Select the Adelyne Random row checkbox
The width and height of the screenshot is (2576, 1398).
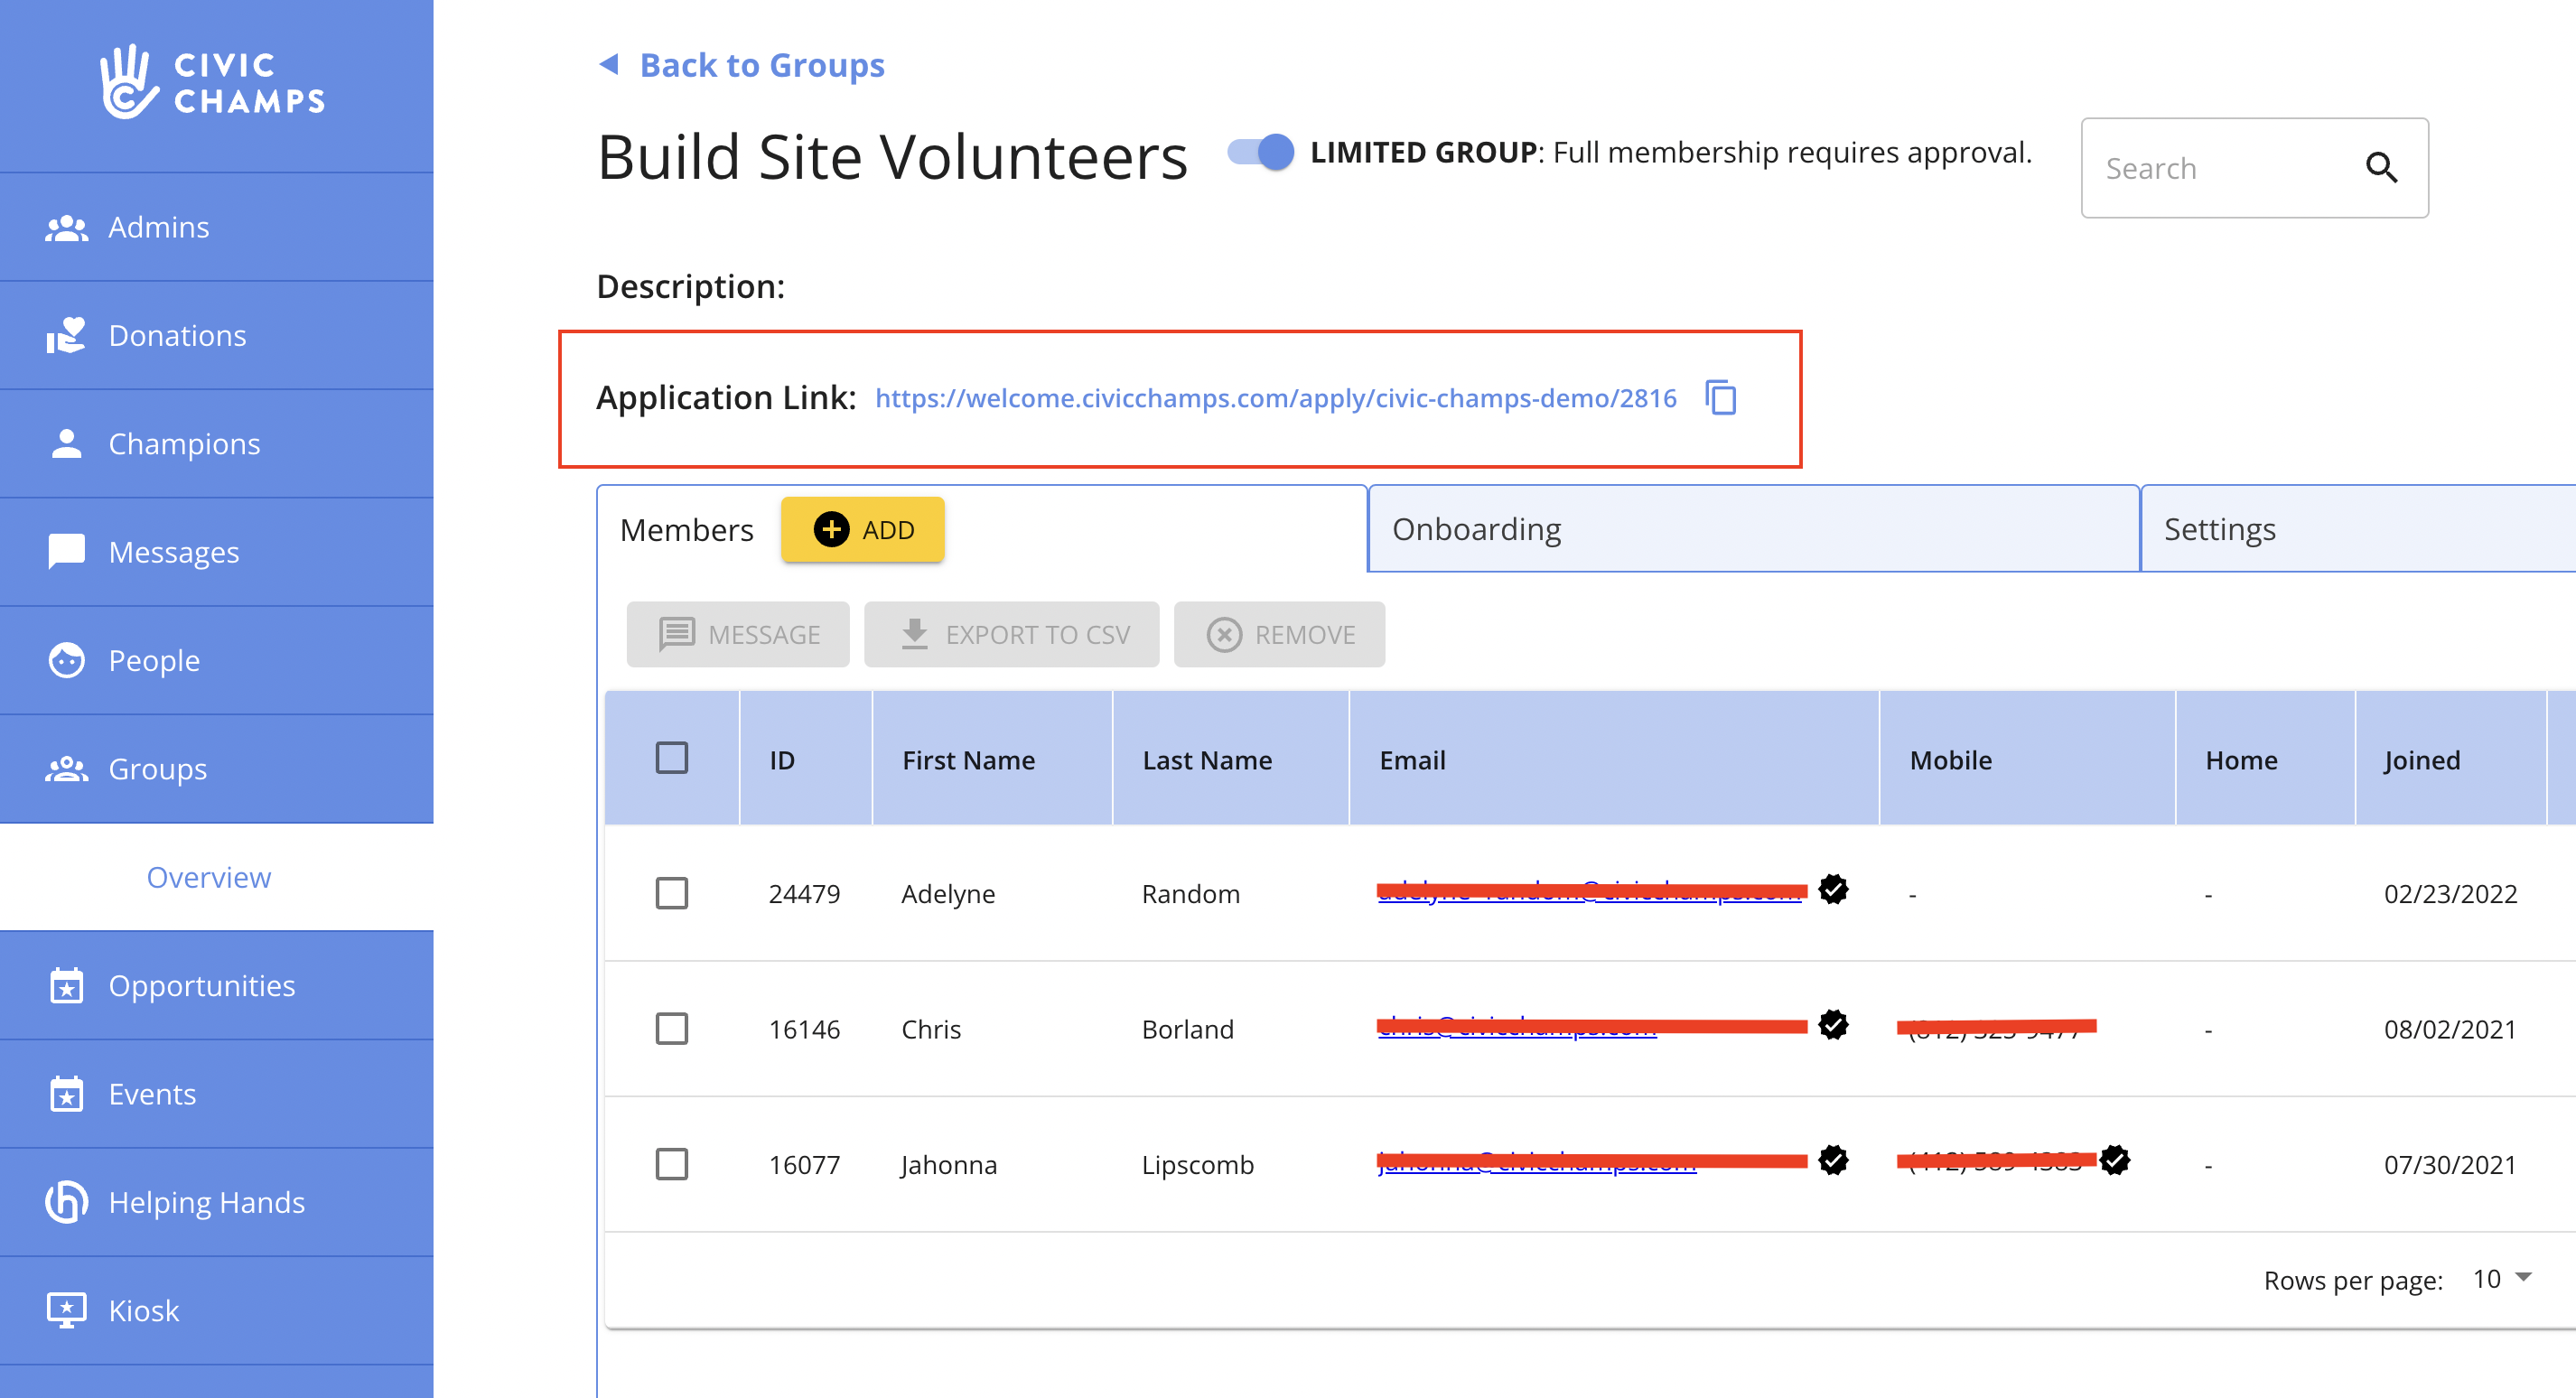672,893
